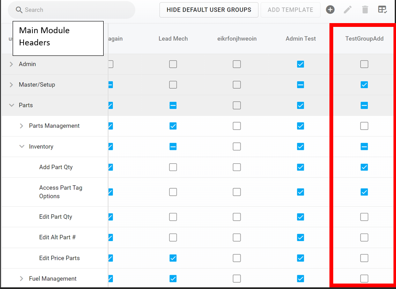Uncheck Edit Price Parts for Admin Test
396x289 pixels.
pos(300,258)
